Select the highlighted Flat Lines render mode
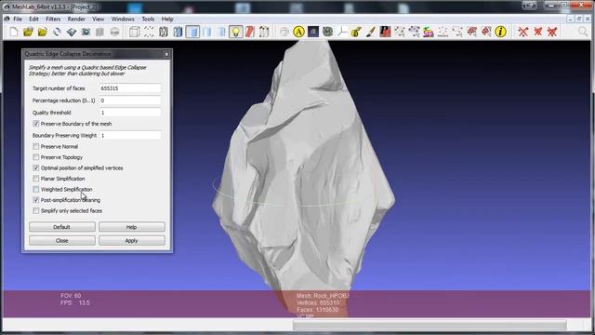 tap(192, 32)
